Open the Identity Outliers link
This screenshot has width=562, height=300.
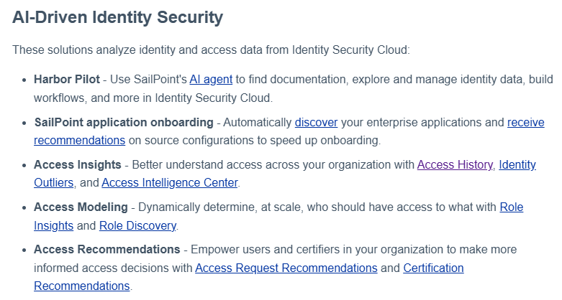[x=517, y=164]
